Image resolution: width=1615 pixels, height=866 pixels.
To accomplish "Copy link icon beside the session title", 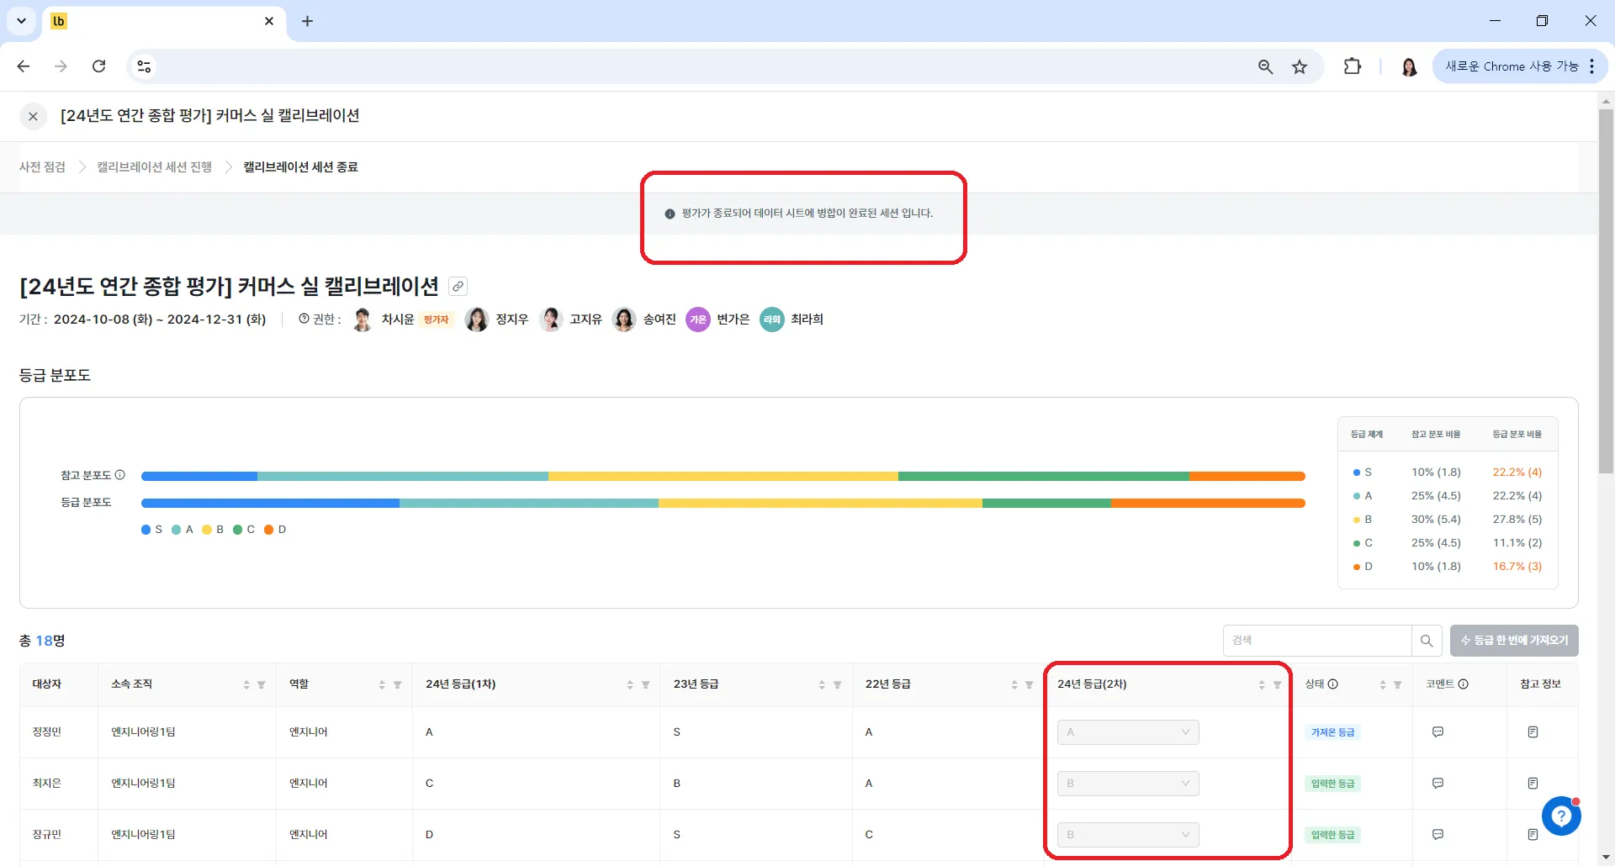I will (x=458, y=287).
